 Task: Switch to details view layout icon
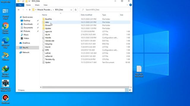(x=127, y=90)
